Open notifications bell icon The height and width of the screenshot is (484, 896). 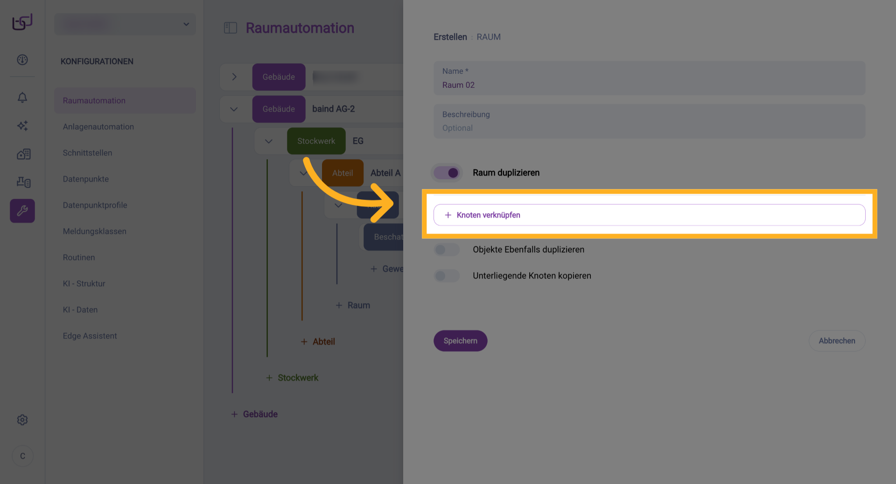(22, 98)
